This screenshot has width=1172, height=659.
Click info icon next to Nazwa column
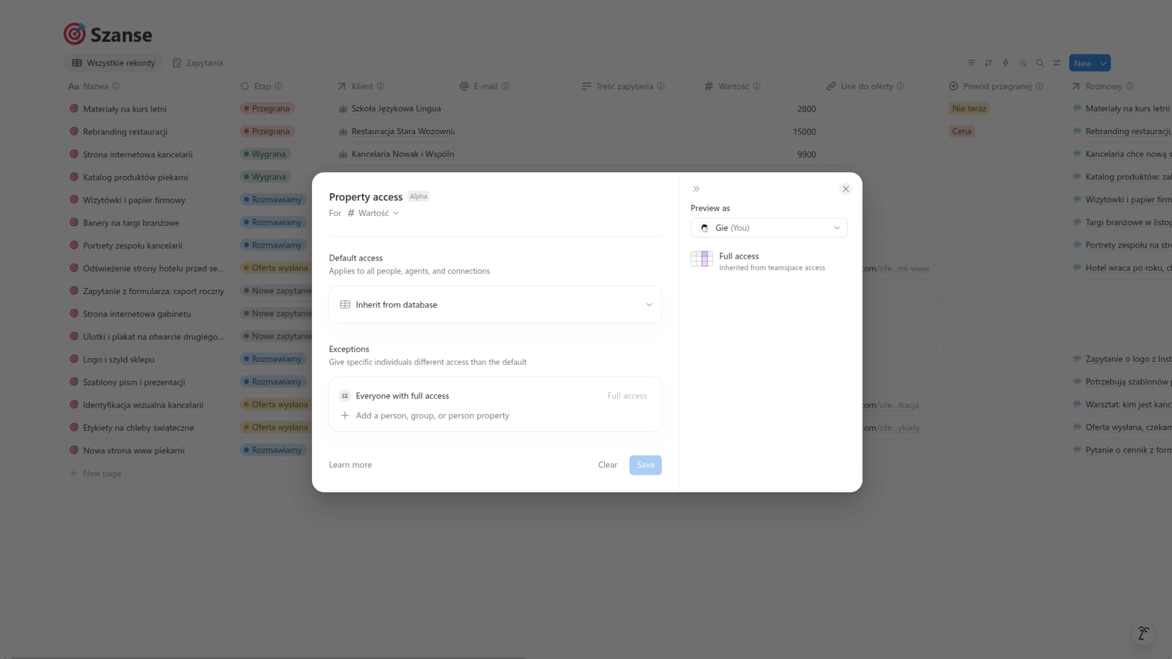click(x=115, y=87)
